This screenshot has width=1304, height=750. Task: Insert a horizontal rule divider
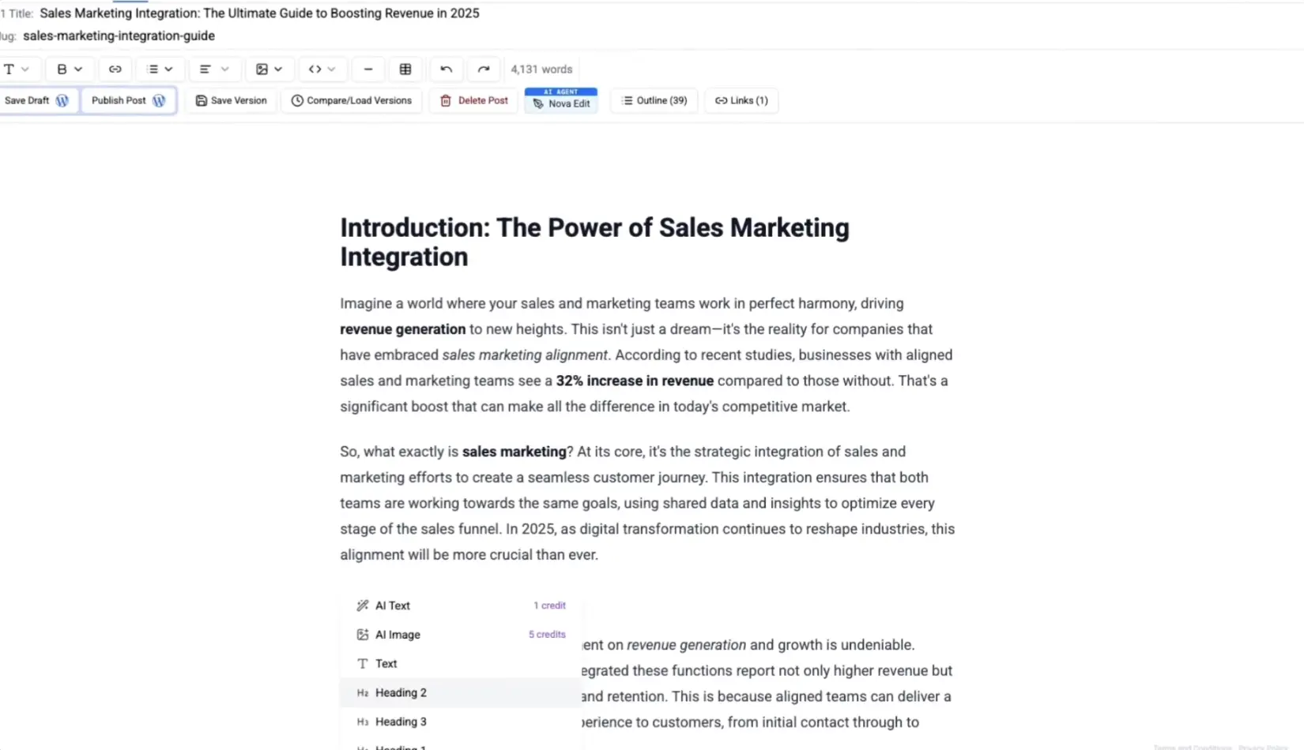pos(368,69)
